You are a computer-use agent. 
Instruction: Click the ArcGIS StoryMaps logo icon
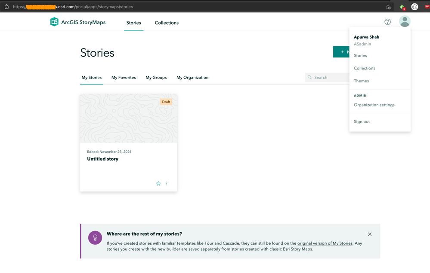pyautogui.click(x=54, y=22)
